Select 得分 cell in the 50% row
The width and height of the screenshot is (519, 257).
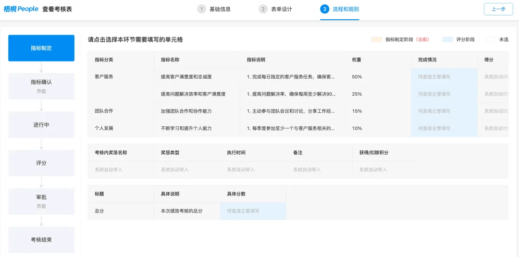point(493,77)
